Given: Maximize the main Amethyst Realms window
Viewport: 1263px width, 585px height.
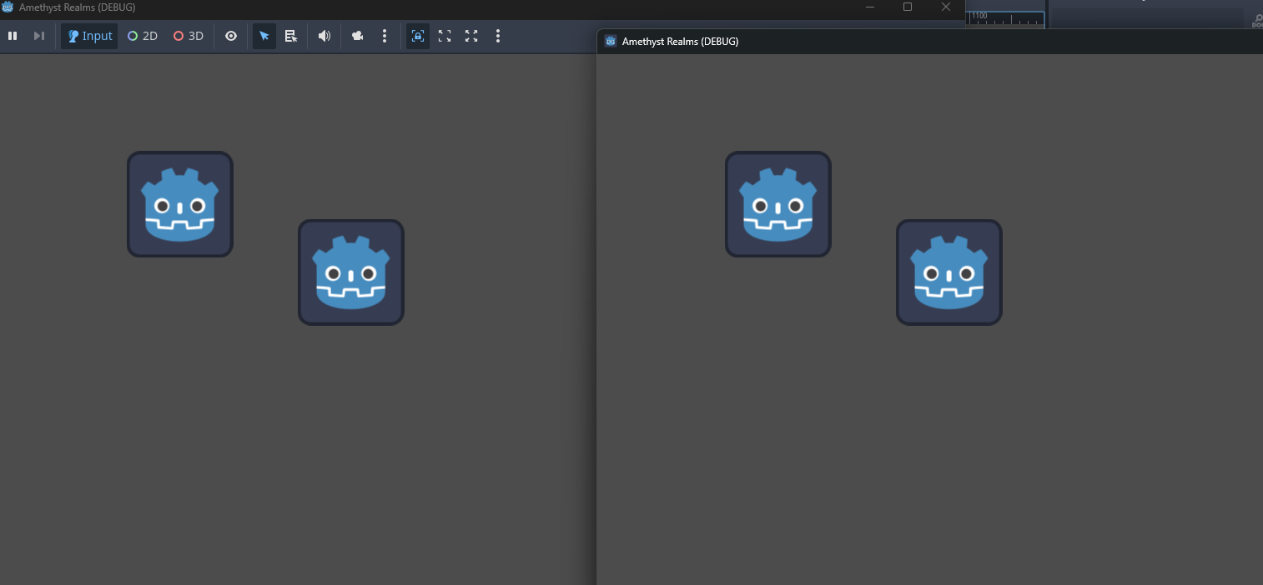Looking at the screenshot, I should click(x=908, y=7).
